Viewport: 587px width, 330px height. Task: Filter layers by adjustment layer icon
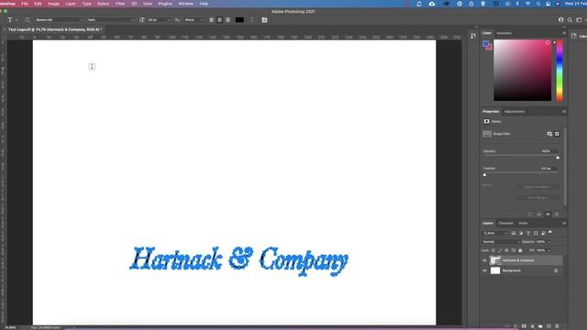(521, 233)
